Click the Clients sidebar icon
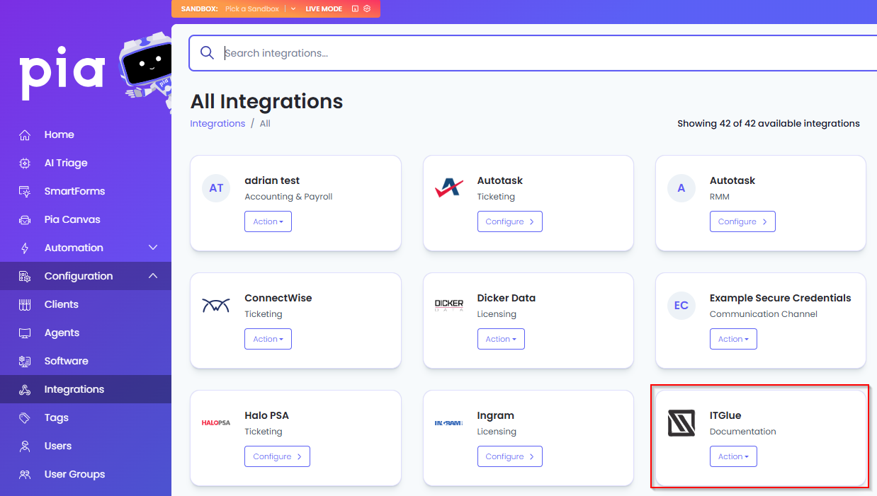The width and height of the screenshot is (877, 496). coord(25,304)
